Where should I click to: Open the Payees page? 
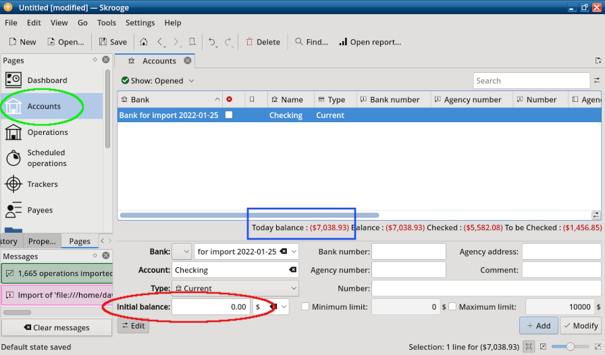52,210
